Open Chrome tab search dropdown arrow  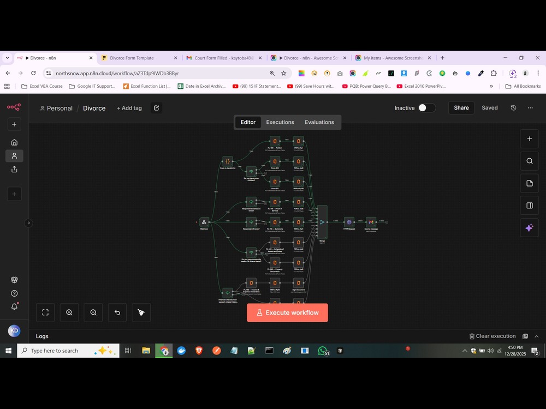coord(7,58)
